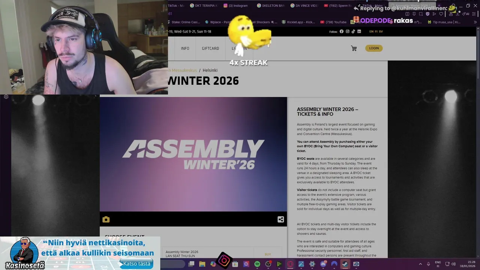Image resolution: width=480 pixels, height=270 pixels.
Task: Switch to the SKELETON BAN tab
Action: coord(271,6)
